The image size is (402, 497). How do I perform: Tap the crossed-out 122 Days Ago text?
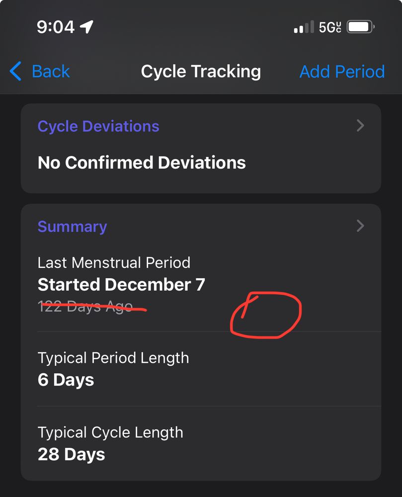(x=85, y=307)
